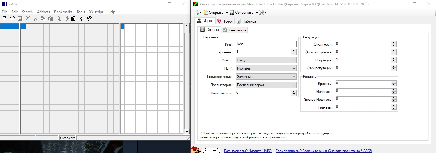Screen dimensions: 436x153
Task: Select the highlighted first text-pane cell in XVI32
Action: [122, 26]
